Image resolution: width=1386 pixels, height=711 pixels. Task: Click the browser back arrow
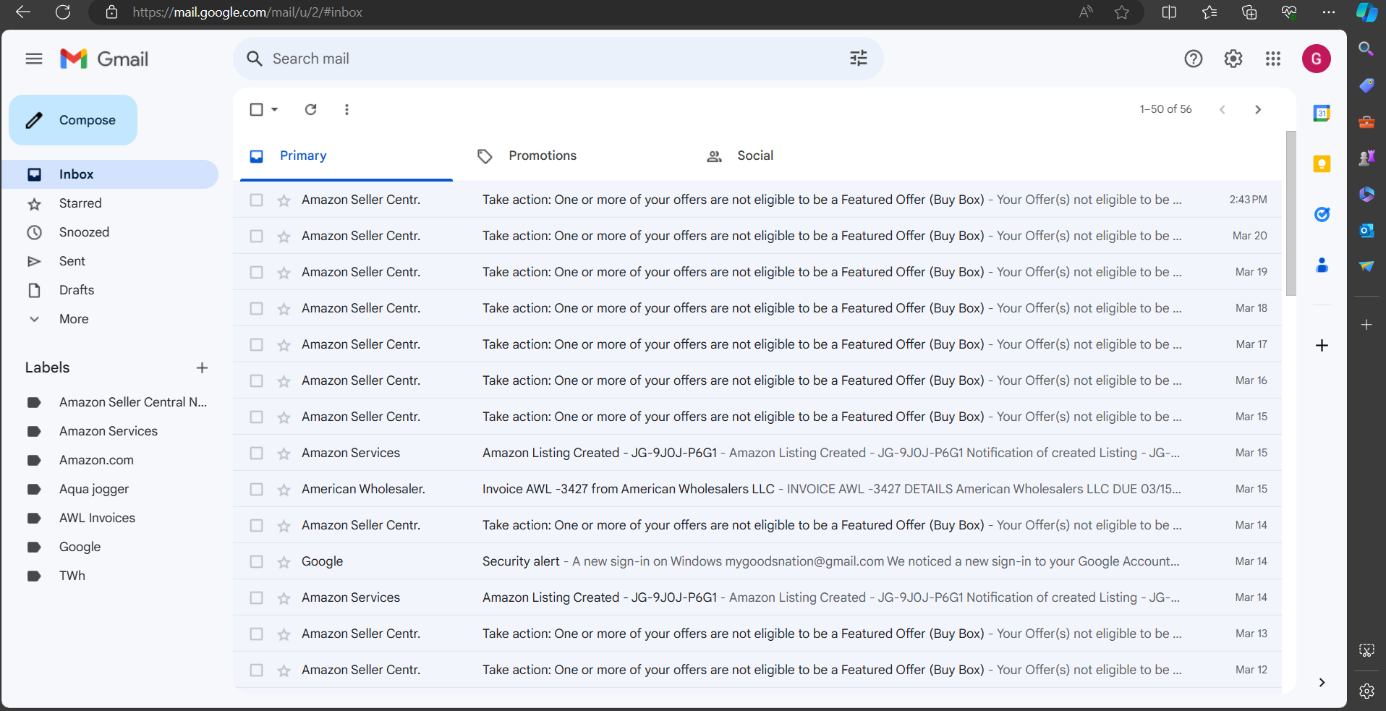point(23,12)
